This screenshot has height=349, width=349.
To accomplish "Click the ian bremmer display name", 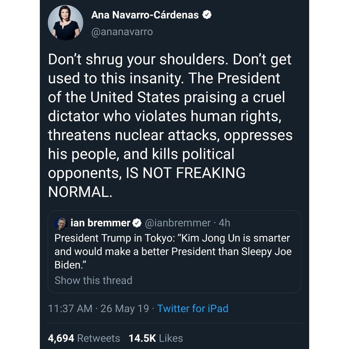I will pos(100,223).
